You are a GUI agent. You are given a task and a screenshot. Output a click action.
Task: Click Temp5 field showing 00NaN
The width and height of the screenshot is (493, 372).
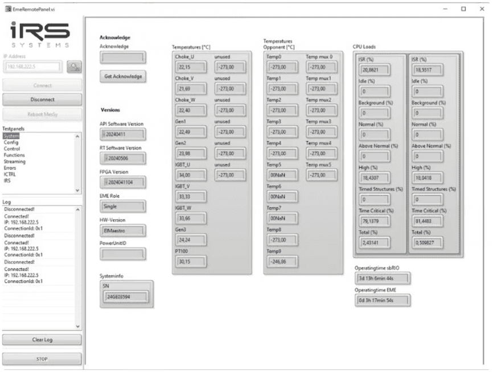pos(282,175)
